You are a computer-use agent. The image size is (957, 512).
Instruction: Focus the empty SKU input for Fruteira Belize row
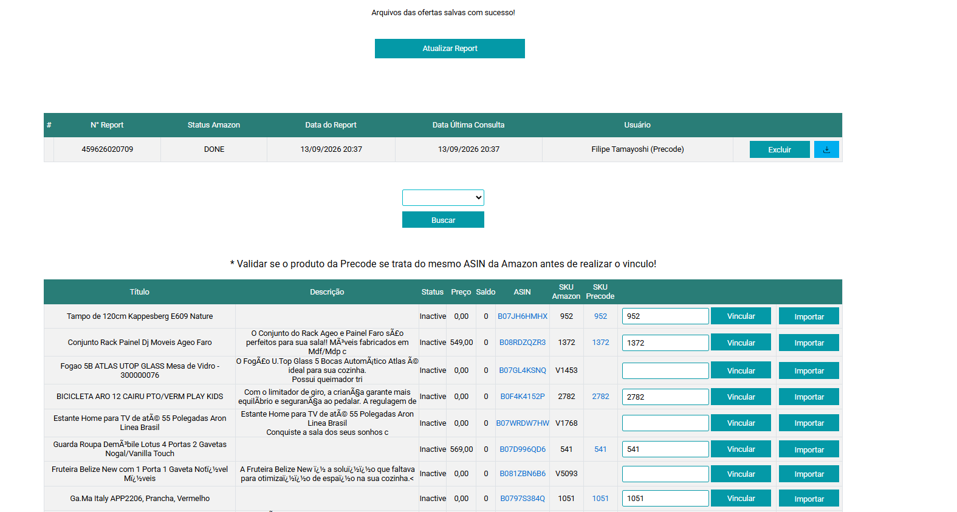pyautogui.click(x=665, y=474)
